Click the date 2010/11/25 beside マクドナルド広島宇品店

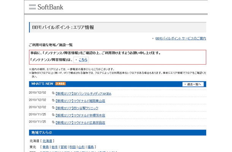37,122
